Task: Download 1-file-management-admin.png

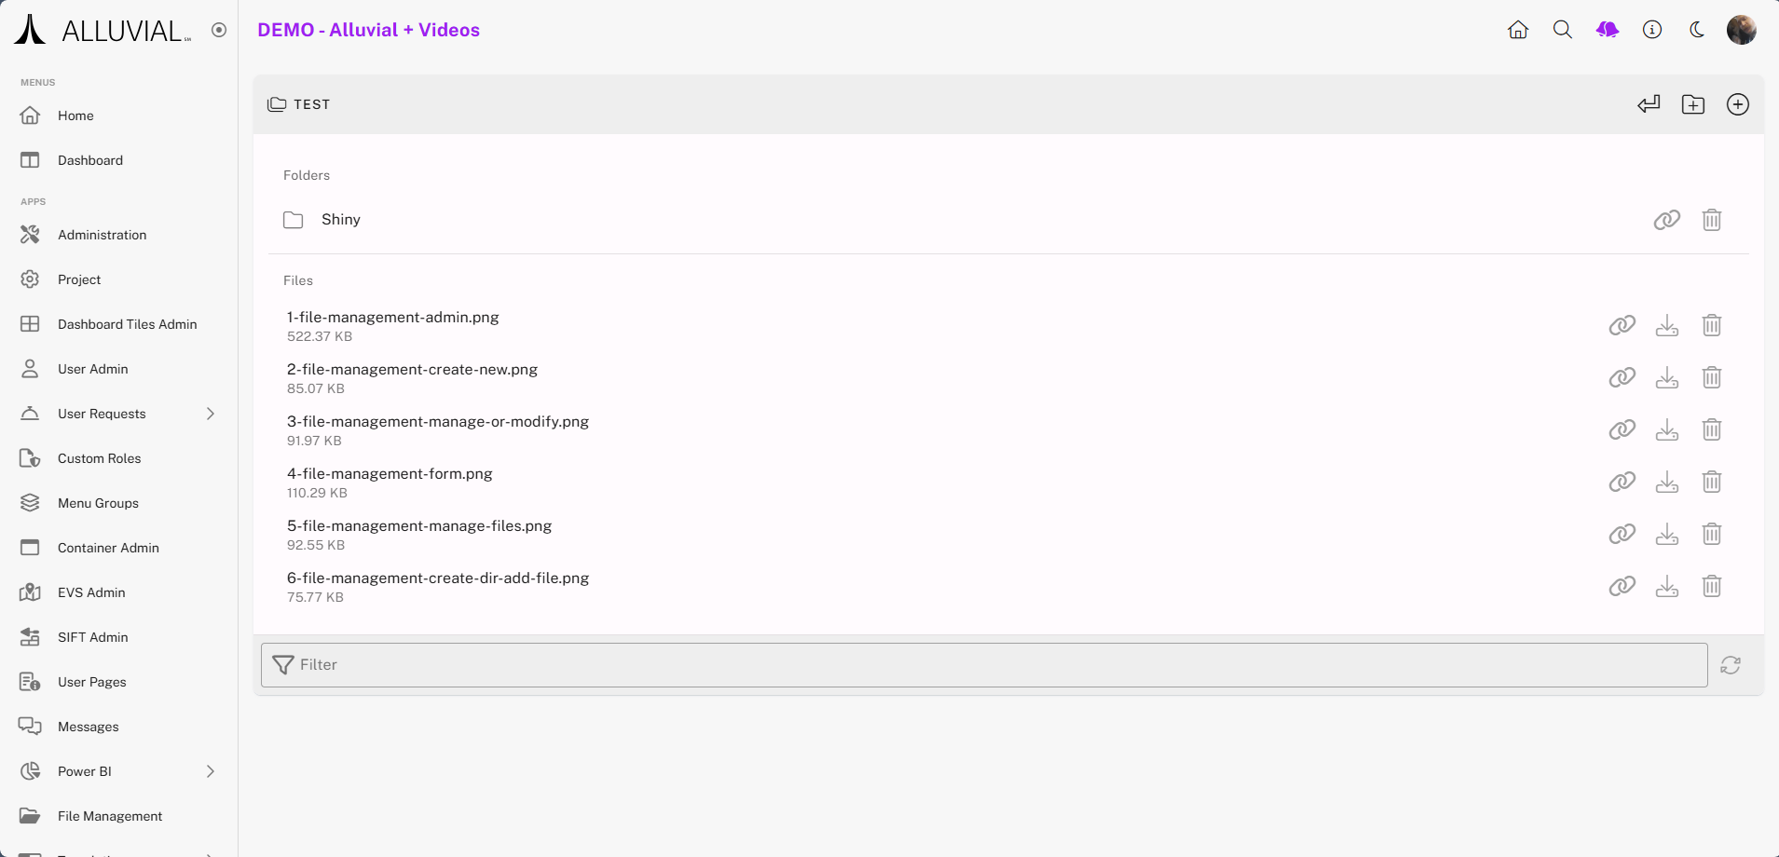Action: pyautogui.click(x=1666, y=325)
